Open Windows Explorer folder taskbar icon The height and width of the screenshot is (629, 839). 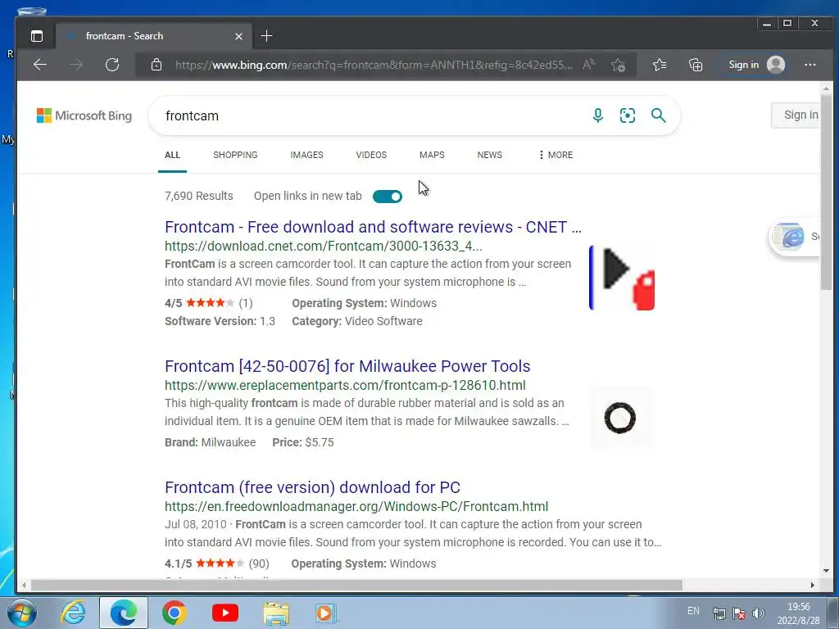tap(276, 613)
